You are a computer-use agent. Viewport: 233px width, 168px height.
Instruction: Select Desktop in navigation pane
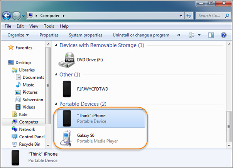pyautogui.click(x=23, y=63)
